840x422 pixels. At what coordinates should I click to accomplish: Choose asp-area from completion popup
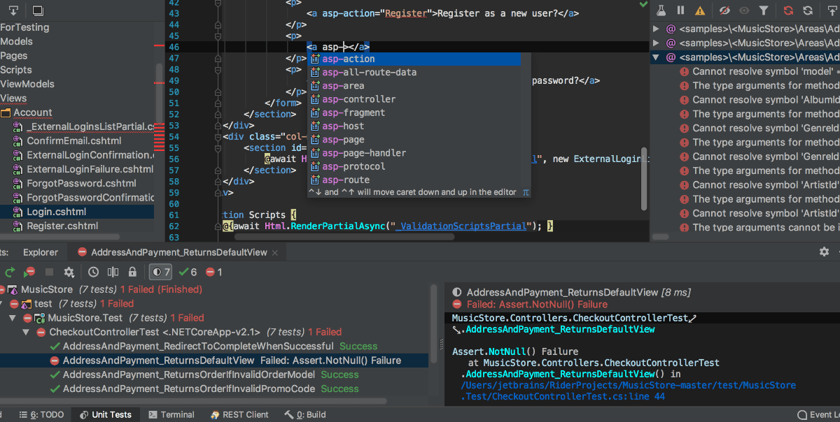(414, 86)
